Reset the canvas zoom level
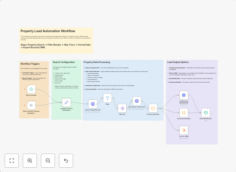 click(x=66, y=161)
